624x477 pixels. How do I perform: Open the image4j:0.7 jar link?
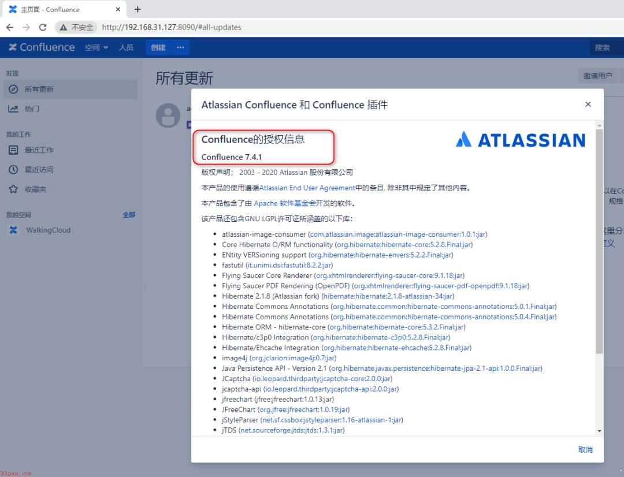[x=294, y=358]
